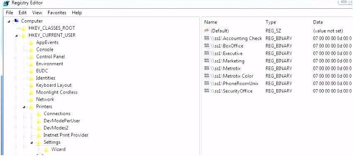Click the HKEY_CURRENT_USER folder icon
Viewport: 353px width, 156px height.
24,35
